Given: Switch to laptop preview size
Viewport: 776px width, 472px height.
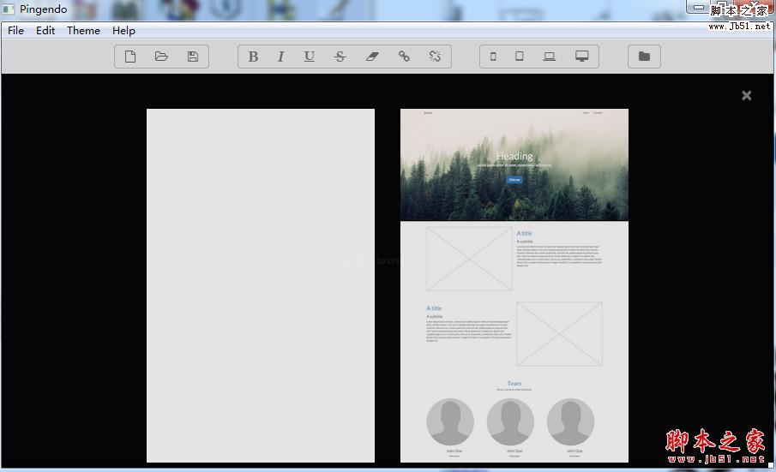Looking at the screenshot, I should tap(550, 57).
